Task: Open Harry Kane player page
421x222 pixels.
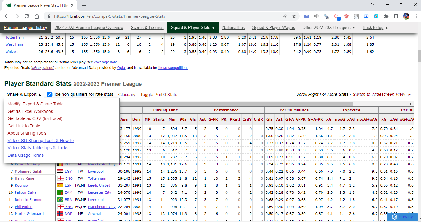Action: click(x=24, y=178)
